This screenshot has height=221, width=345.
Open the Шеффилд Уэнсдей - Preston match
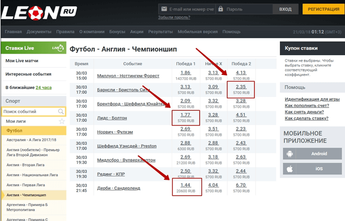tap(127, 146)
